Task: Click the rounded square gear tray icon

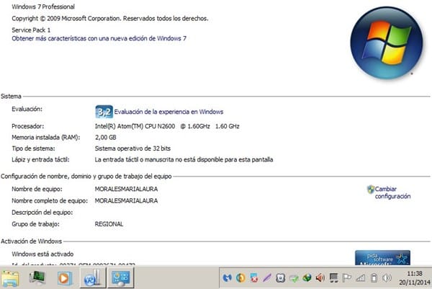Action: coord(280,277)
